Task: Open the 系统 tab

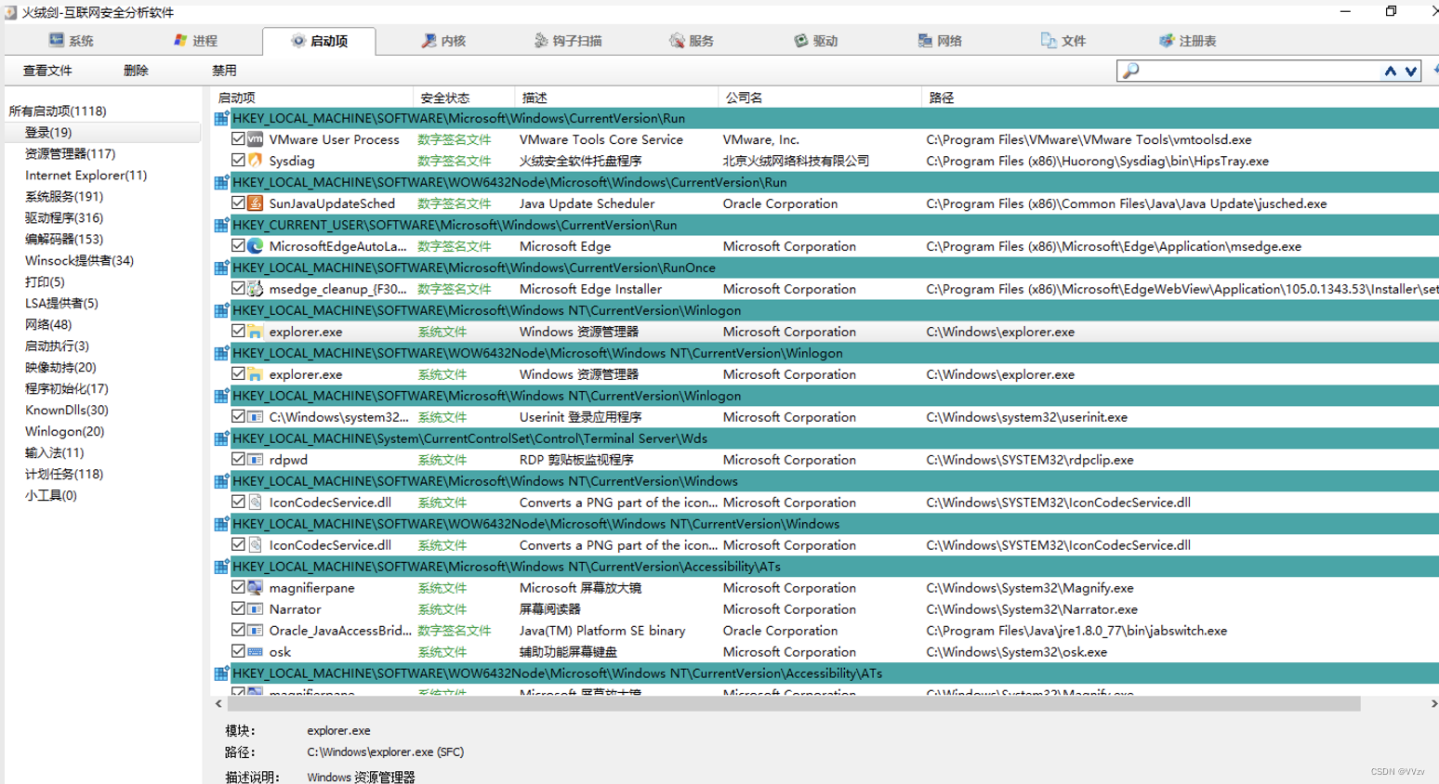Action: click(x=72, y=41)
